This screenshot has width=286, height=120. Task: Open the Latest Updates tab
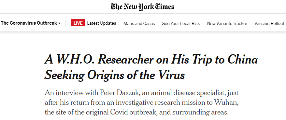point(102,23)
